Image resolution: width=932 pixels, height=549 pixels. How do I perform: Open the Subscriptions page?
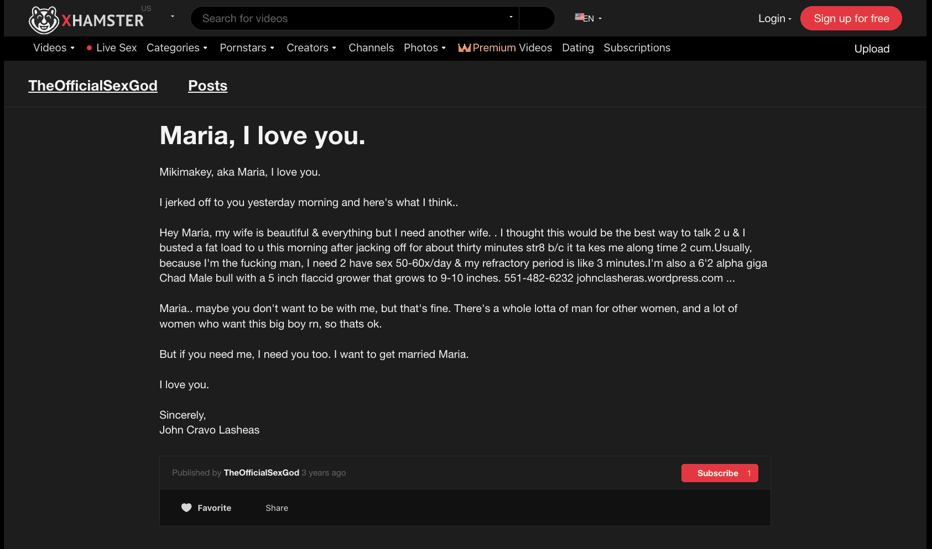click(x=637, y=48)
